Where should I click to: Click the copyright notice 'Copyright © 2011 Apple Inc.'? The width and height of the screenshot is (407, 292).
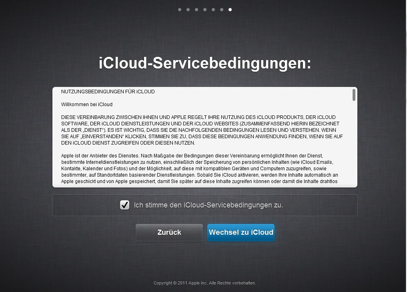point(180,283)
